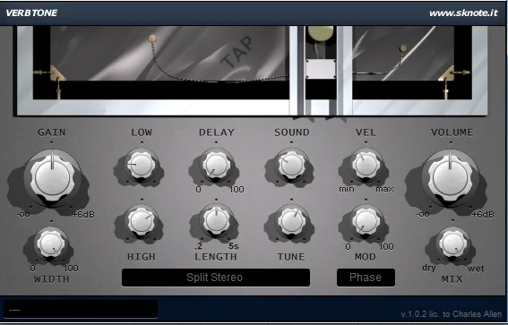Click the dry/wet MIX knob
This screenshot has width=508, height=325.
coord(452,244)
